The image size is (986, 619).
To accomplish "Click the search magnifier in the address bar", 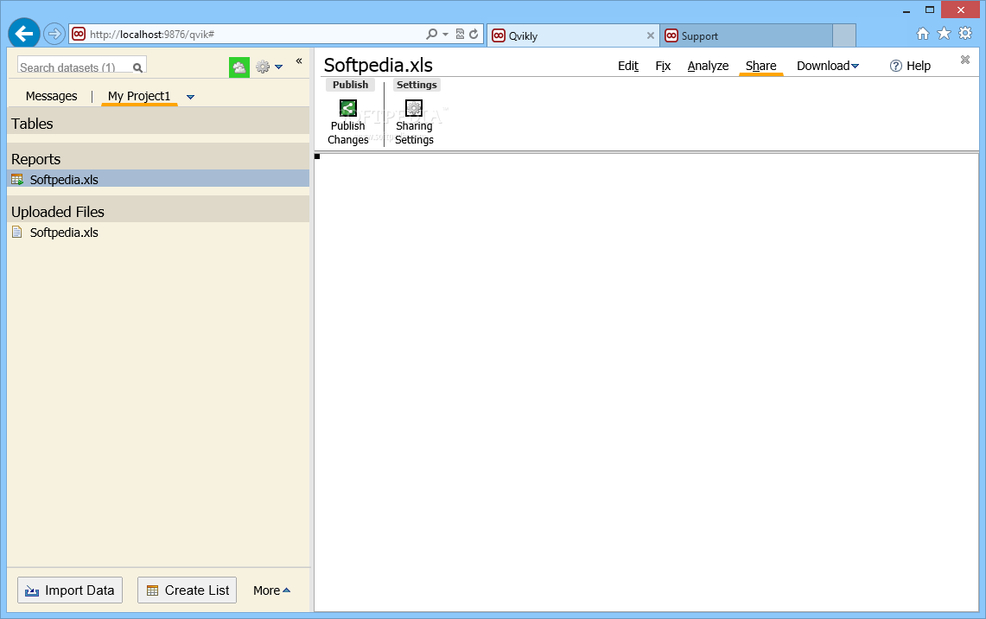I will pos(431,34).
